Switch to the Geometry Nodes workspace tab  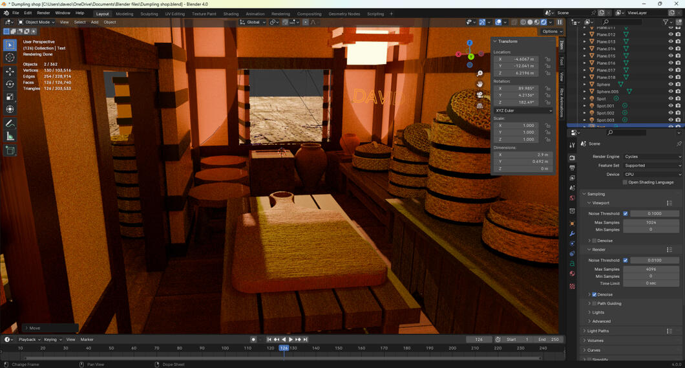tap(344, 14)
